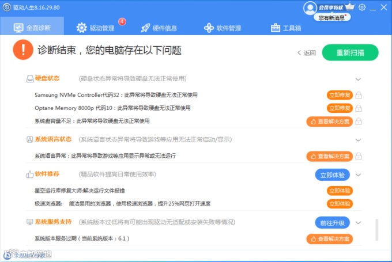Click the vertical scrollbar thumb
This screenshot has height=262, width=392.
coord(377,230)
